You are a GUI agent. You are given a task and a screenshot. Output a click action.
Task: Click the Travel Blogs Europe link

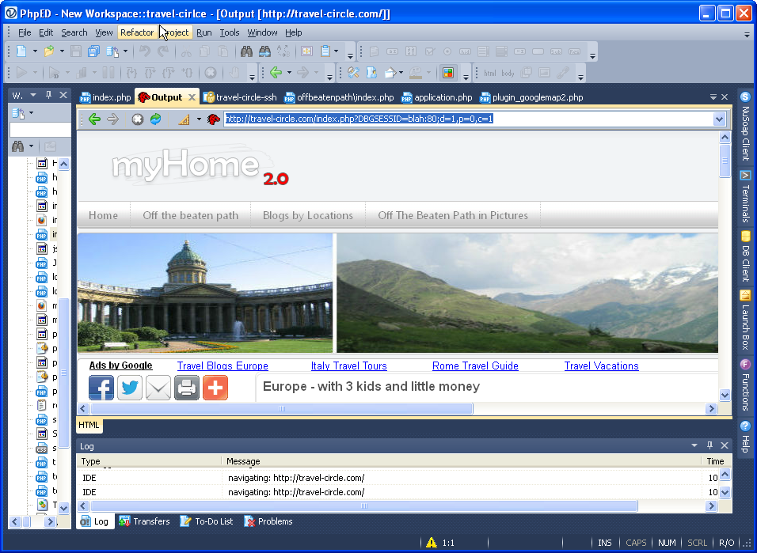[x=223, y=366]
